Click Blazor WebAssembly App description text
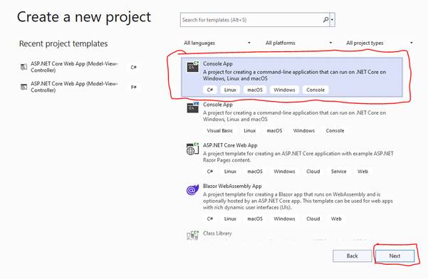This screenshot has height=279, width=428. click(x=298, y=201)
